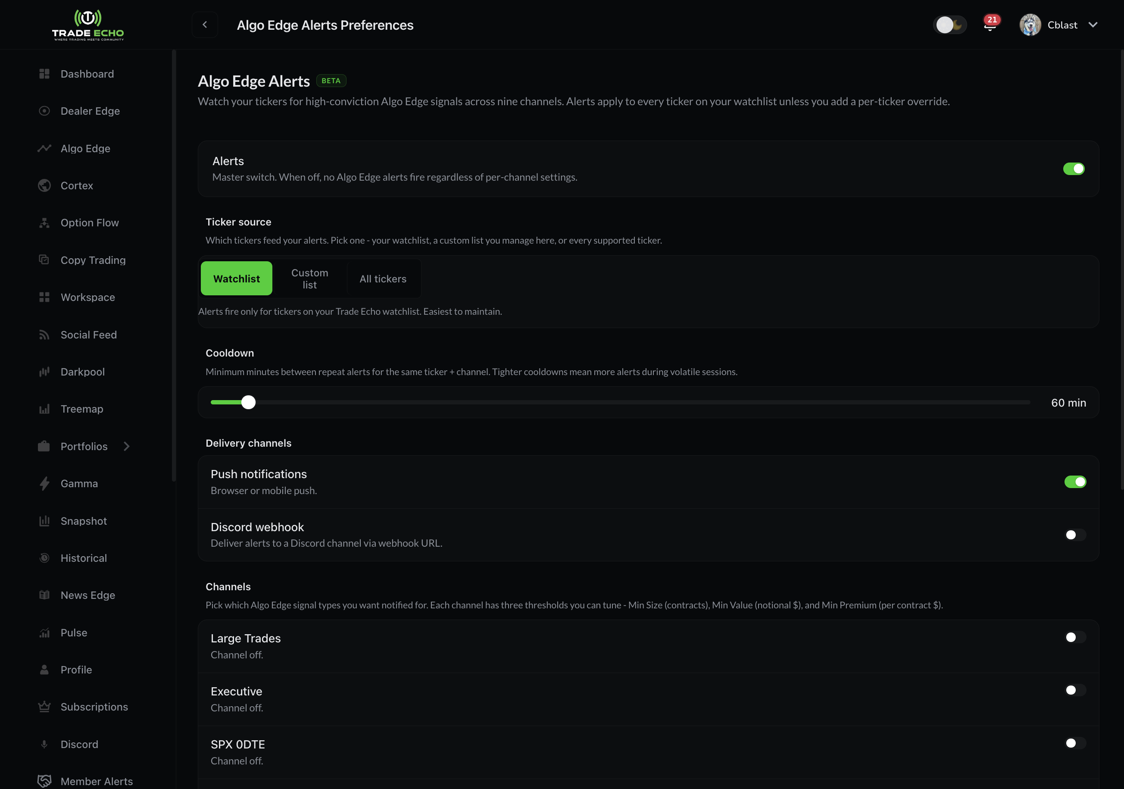Screen dimensions: 1124x789
Task: Open the Darkpool page
Action: click(83, 372)
